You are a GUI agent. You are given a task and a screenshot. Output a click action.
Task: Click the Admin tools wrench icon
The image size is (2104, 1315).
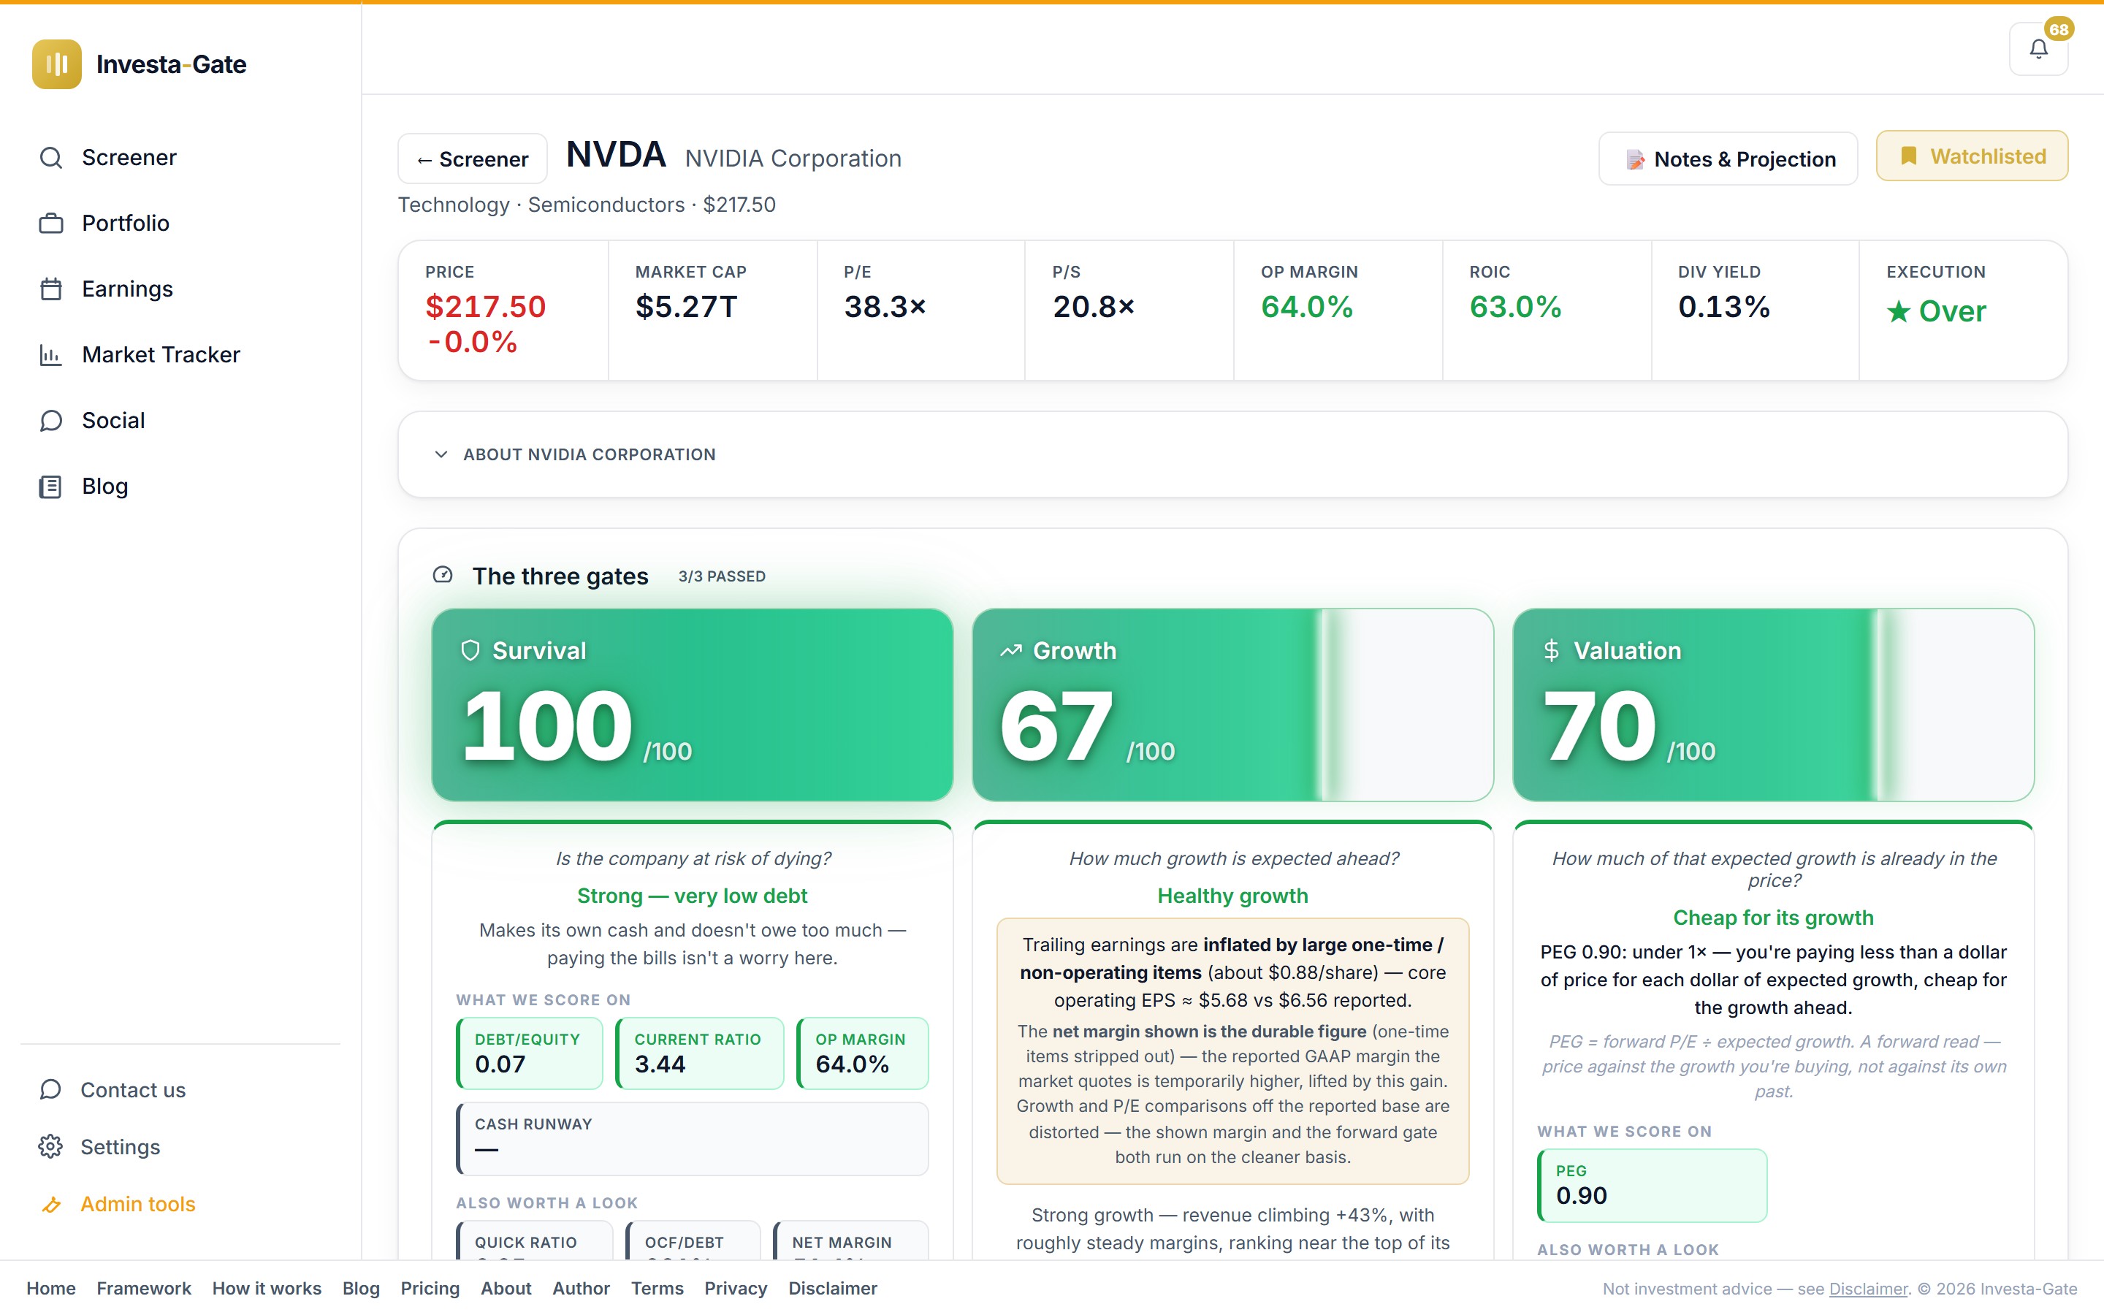[x=50, y=1205]
